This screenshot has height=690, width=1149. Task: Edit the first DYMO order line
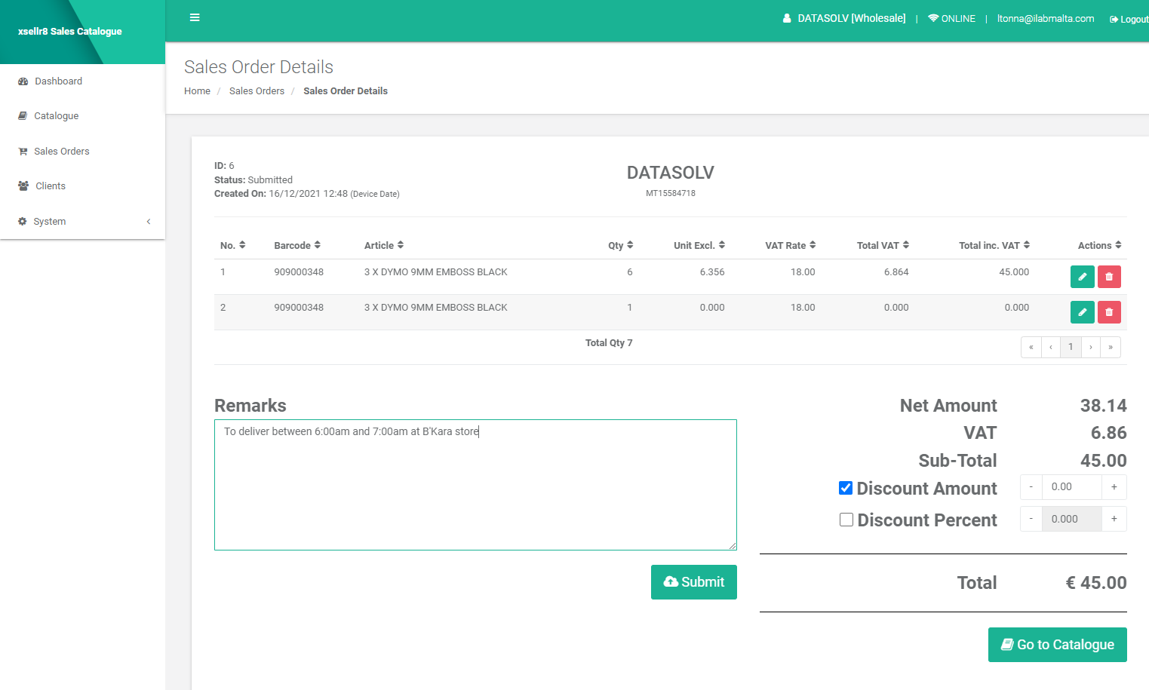coord(1083,277)
